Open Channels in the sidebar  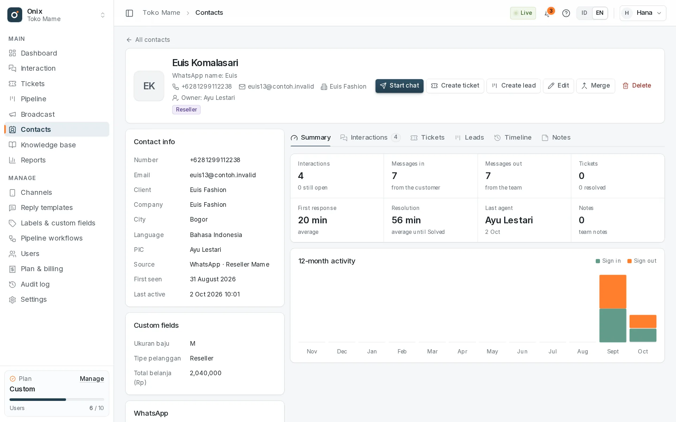tap(57, 192)
